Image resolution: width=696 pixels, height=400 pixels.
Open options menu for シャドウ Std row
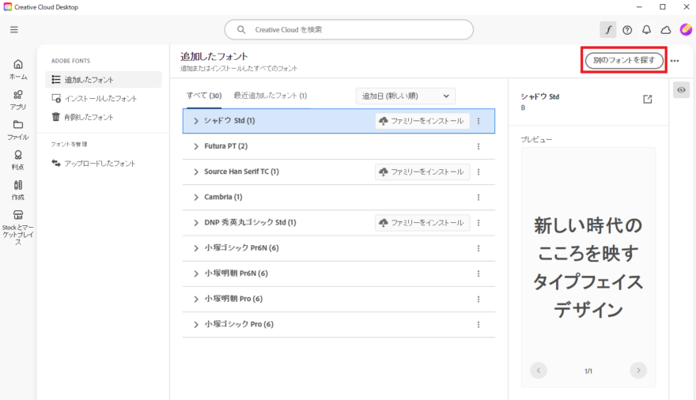tap(478, 121)
